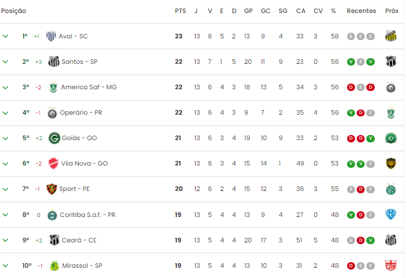Sort table by SG column header
Image resolution: width=407 pixels, height=278 pixels.
tap(283, 11)
